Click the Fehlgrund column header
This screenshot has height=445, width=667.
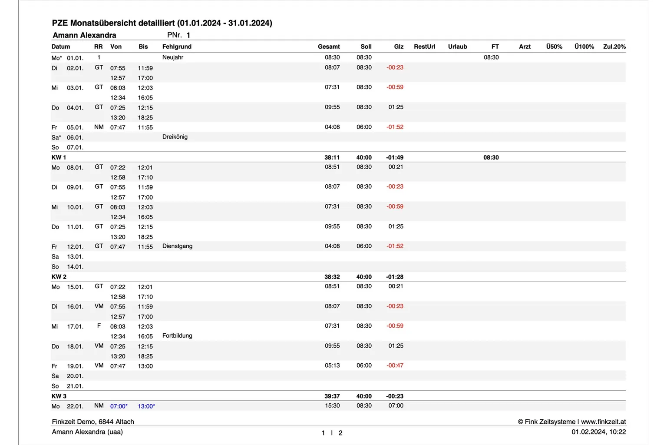click(x=177, y=46)
